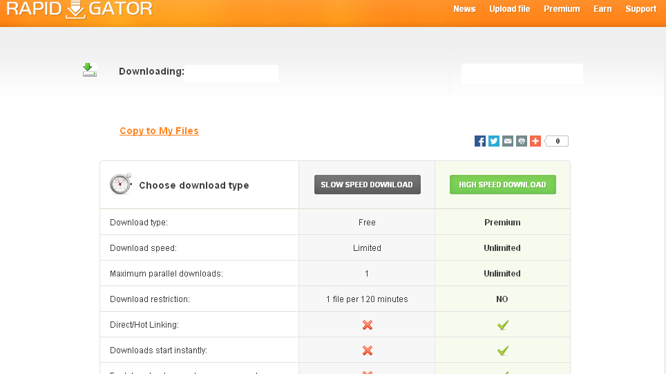Viewport: 666px width, 374px height.
Task: Click Copy to My Files link
Action: (160, 131)
